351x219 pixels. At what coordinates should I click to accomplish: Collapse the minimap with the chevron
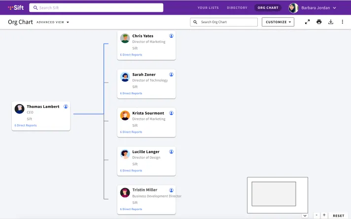point(305,216)
